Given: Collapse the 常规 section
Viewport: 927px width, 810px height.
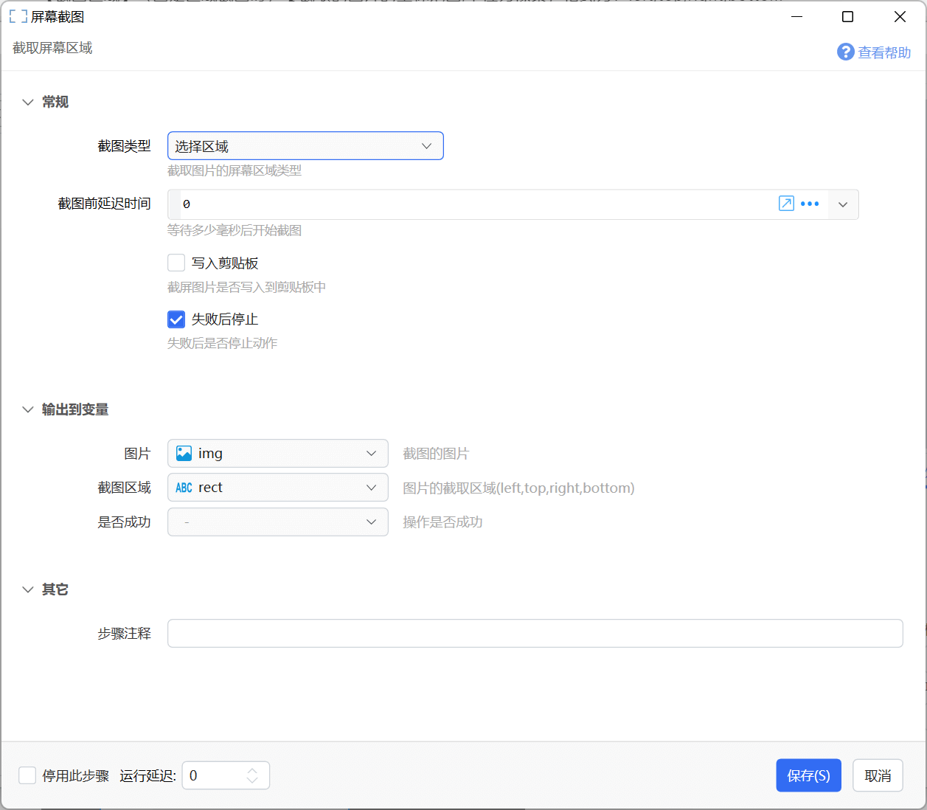Looking at the screenshot, I should click(28, 102).
